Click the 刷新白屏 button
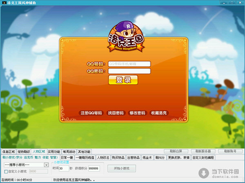245x183 pixels. click(176, 151)
